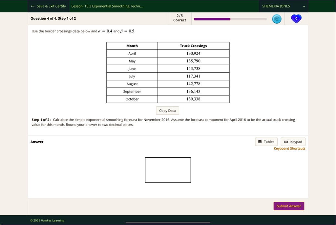Click the SHEMEKIA JONES username
Image resolution: width=336 pixels, height=225 pixels.
[276, 6]
